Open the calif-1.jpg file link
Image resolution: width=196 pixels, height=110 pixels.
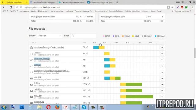point(38,89)
